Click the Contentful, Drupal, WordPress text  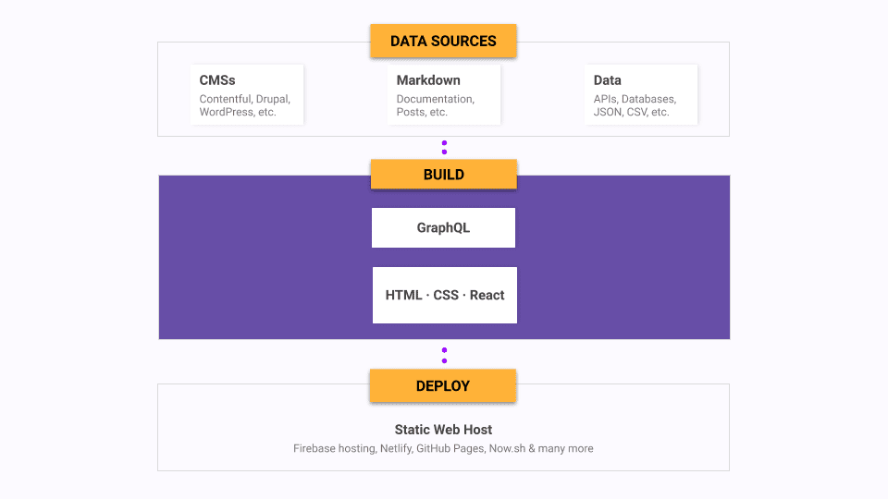(x=245, y=105)
